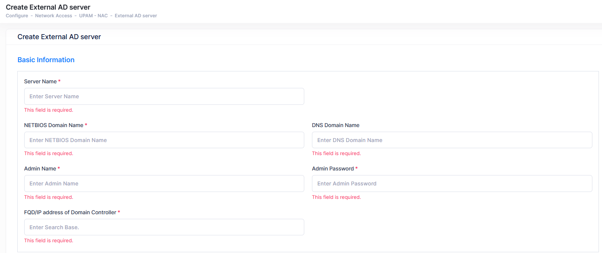Click the Server Name input field
Image resolution: width=602 pixels, height=253 pixels.
tap(164, 96)
